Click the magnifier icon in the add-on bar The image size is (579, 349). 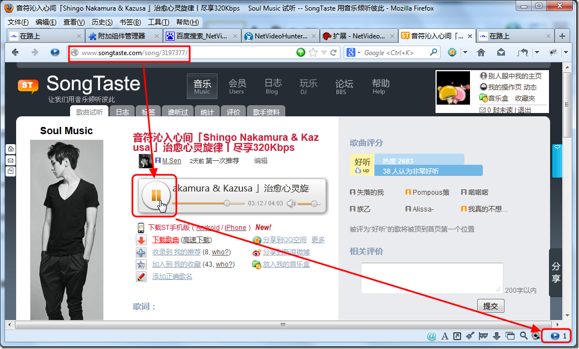point(523,335)
